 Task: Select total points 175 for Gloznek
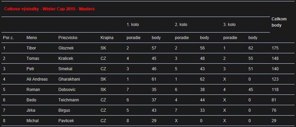click(x=275, y=48)
